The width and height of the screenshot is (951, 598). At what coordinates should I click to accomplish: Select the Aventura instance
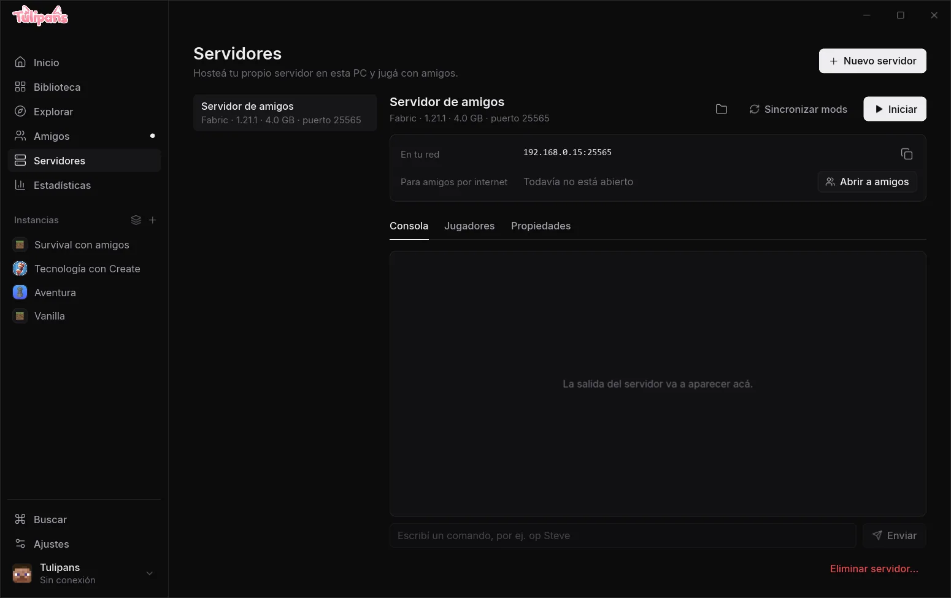[84, 293]
